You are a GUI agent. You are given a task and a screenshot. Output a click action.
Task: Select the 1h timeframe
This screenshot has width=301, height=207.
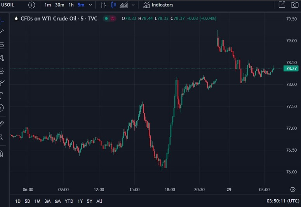pos(71,5)
